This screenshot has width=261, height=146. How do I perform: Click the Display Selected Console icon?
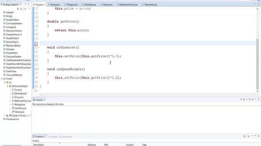pos(244,99)
